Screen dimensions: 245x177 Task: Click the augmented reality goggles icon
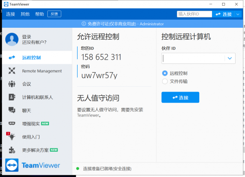(12, 123)
